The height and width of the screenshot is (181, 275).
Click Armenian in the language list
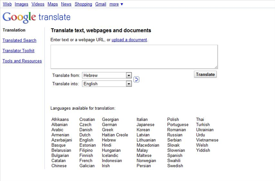tap(60, 135)
